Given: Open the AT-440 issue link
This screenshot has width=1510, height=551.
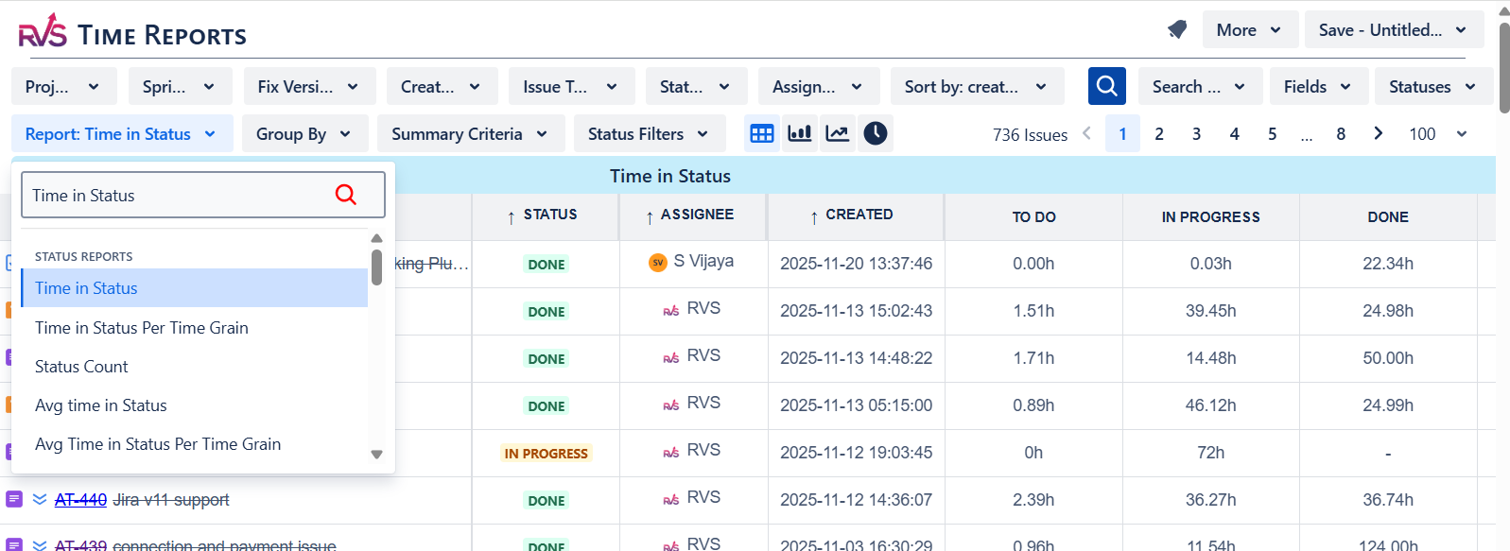Looking at the screenshot, I should click(x=80, y=499).
